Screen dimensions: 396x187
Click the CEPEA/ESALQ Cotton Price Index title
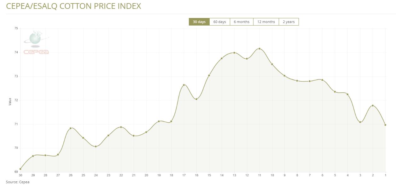73,6
